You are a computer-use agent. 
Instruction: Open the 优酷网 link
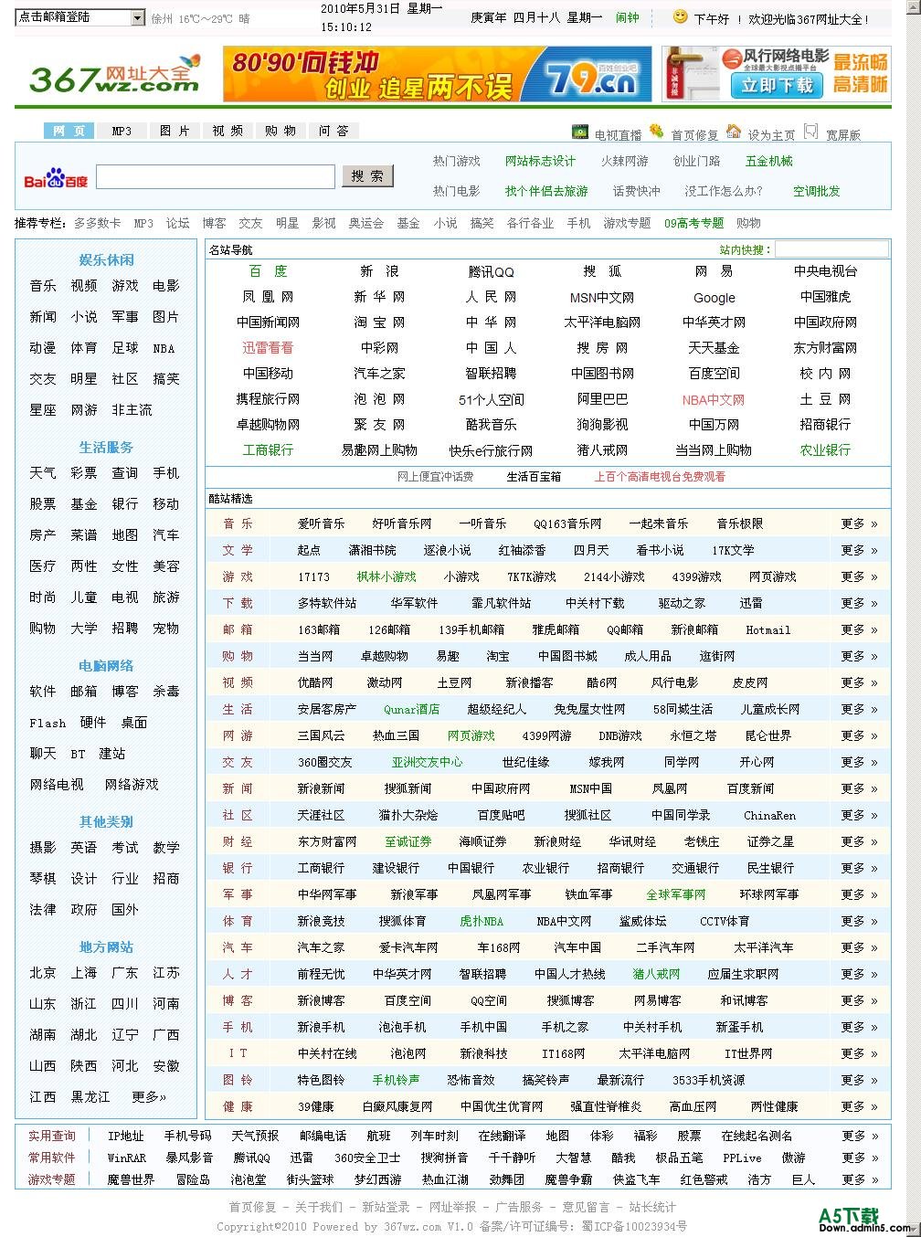point(315,683)
